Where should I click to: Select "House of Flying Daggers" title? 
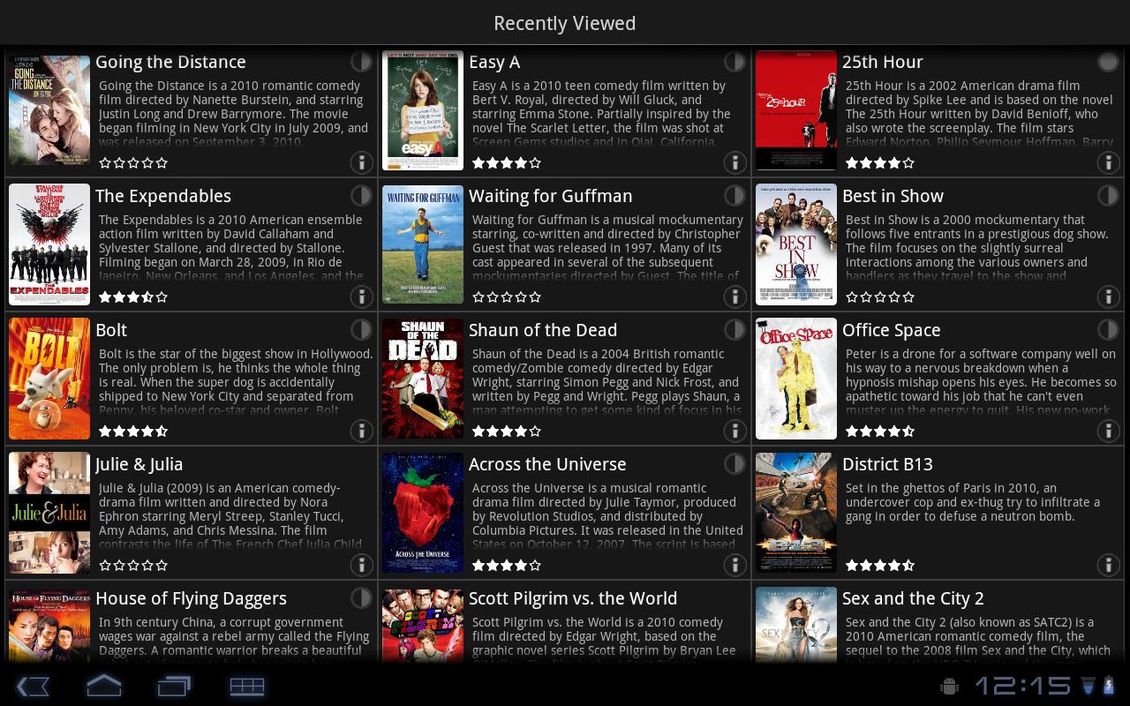click(x=191, y=598)
